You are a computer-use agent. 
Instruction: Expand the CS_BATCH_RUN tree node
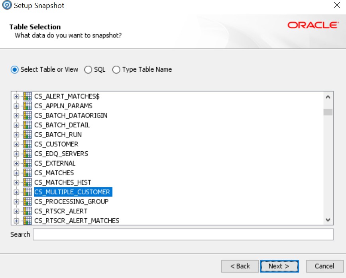[x=16, y=135]
